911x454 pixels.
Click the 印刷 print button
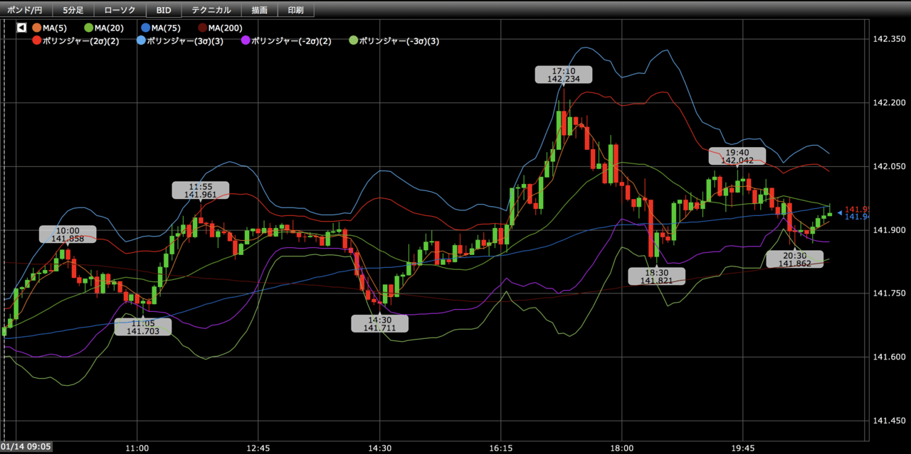pyautogui.click(x=296, y=10)
